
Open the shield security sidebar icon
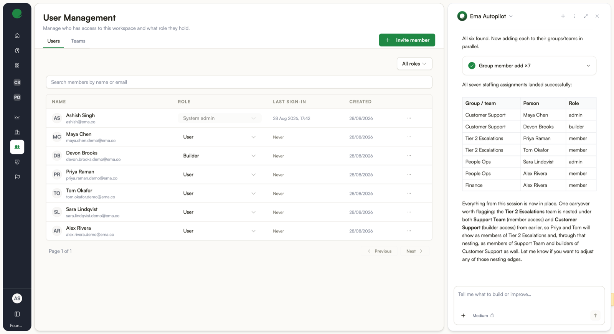(x=17, y=162)
